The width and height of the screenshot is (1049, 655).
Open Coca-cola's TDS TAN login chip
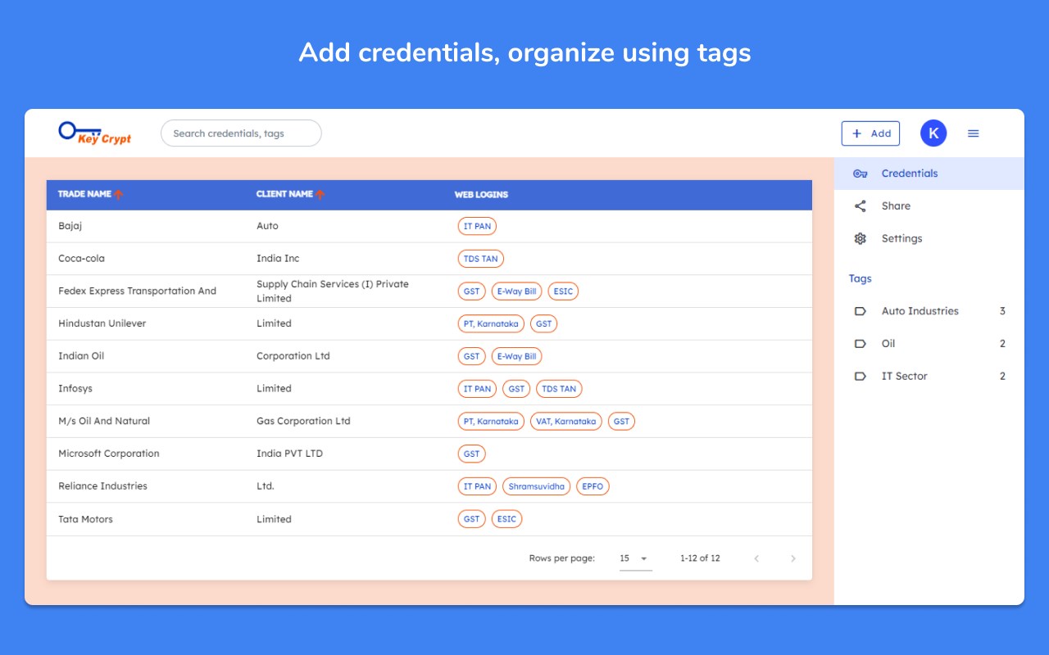(481, 259)
